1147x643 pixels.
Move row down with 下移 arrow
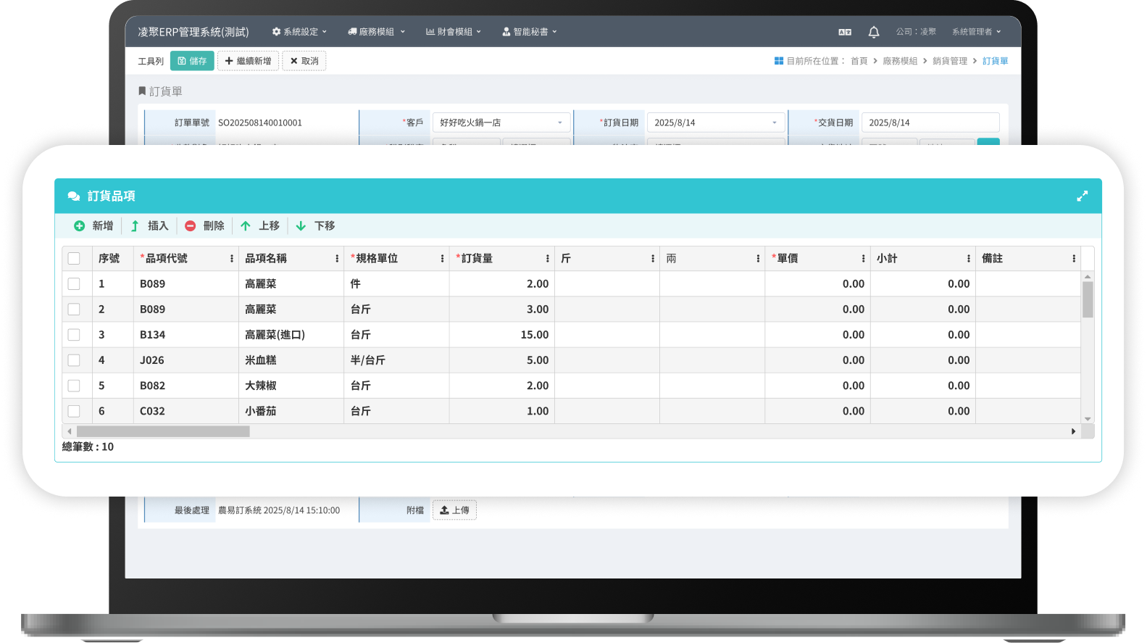point(301,226)
